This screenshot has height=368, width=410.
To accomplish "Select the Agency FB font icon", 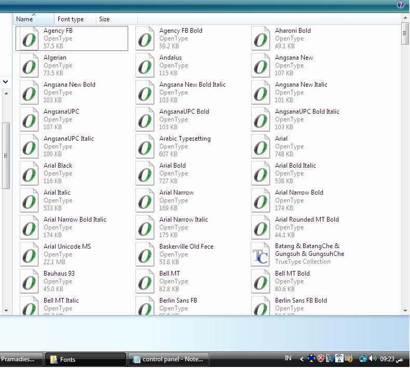I will (x=29, y=38).
